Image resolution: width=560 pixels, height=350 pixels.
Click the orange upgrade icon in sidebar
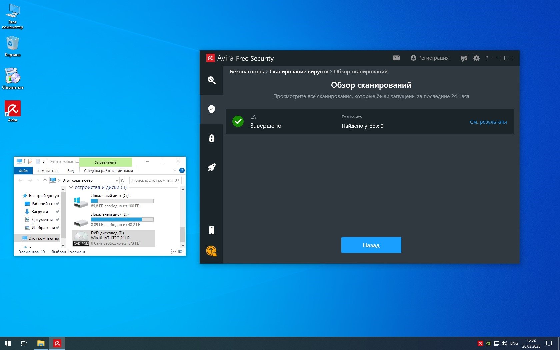(x=211, y=251)
